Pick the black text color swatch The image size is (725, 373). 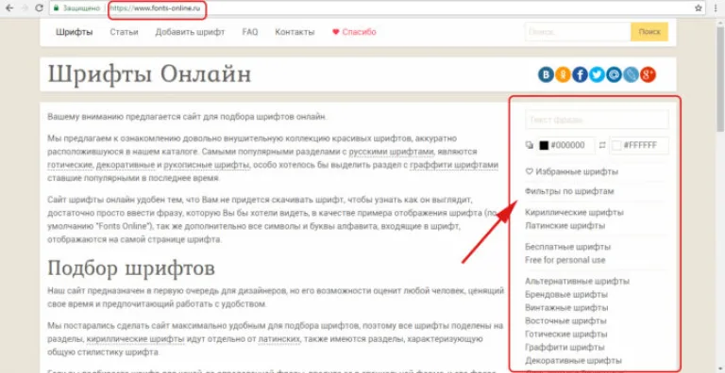[544, 145]
